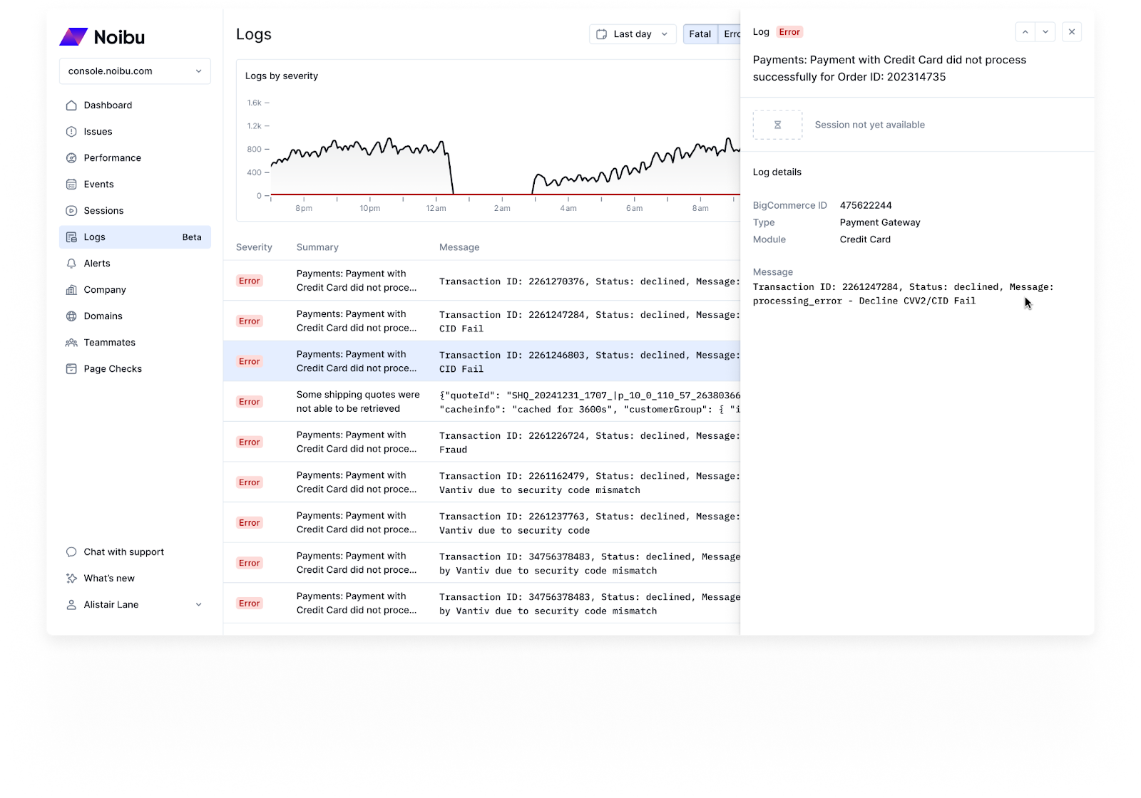
Task: Open the console.noibu.com domain dropdown
Action: pyautogui.click(x=135, y=71)
